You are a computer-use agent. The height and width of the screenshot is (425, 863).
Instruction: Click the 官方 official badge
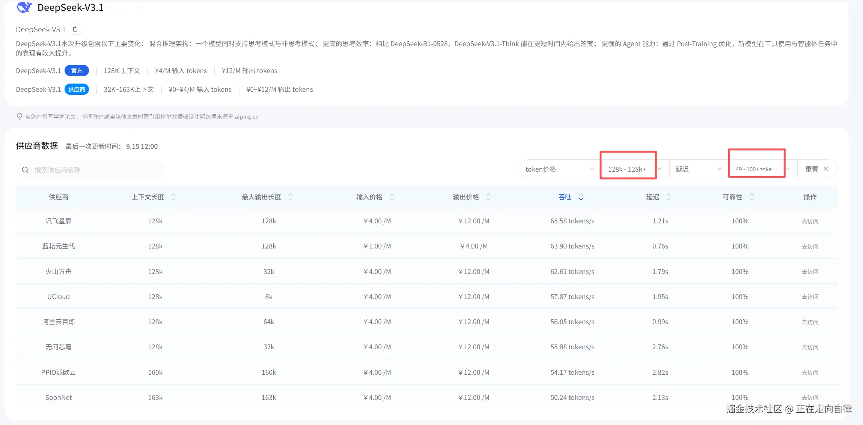point(77,70)
